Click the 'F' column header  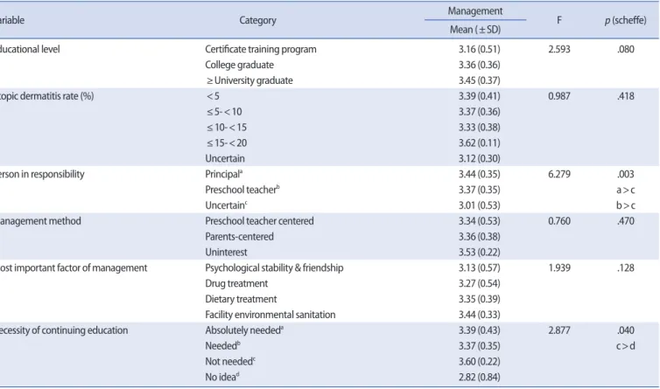[559, 20]
